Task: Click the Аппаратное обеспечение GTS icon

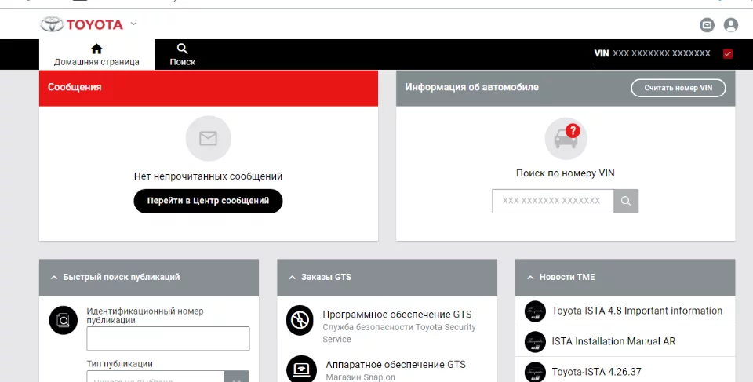Action: [301, 369]
